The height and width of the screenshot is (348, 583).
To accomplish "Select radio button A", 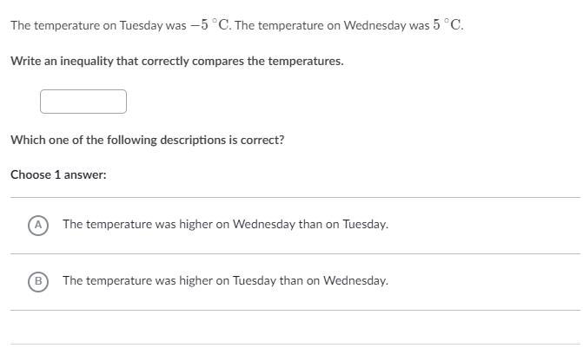I will click(x=38, y=225).
